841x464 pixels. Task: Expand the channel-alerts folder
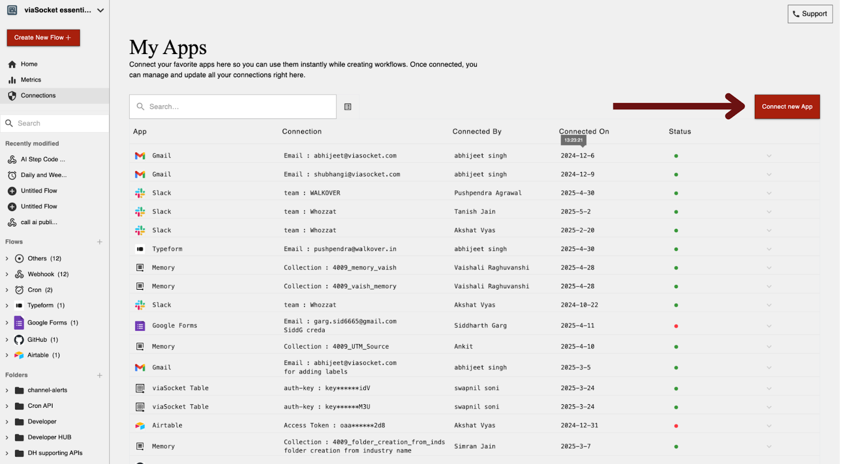point(7,391)
